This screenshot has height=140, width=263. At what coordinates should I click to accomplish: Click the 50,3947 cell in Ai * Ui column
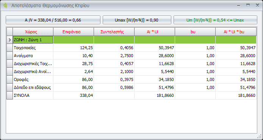click(155, 48)
